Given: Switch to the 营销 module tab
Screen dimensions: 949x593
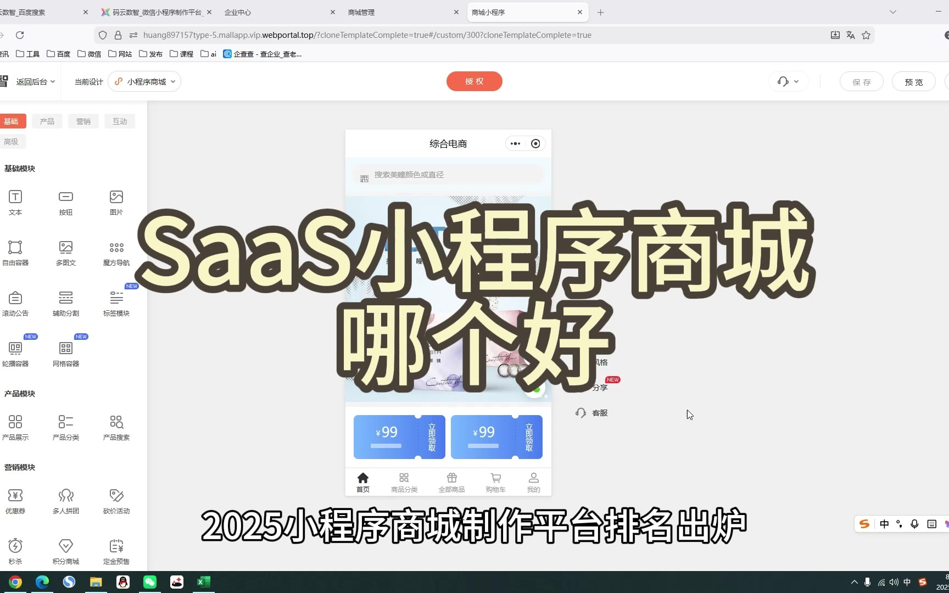Looking at the screenshot, I should (x=83, y=121).
